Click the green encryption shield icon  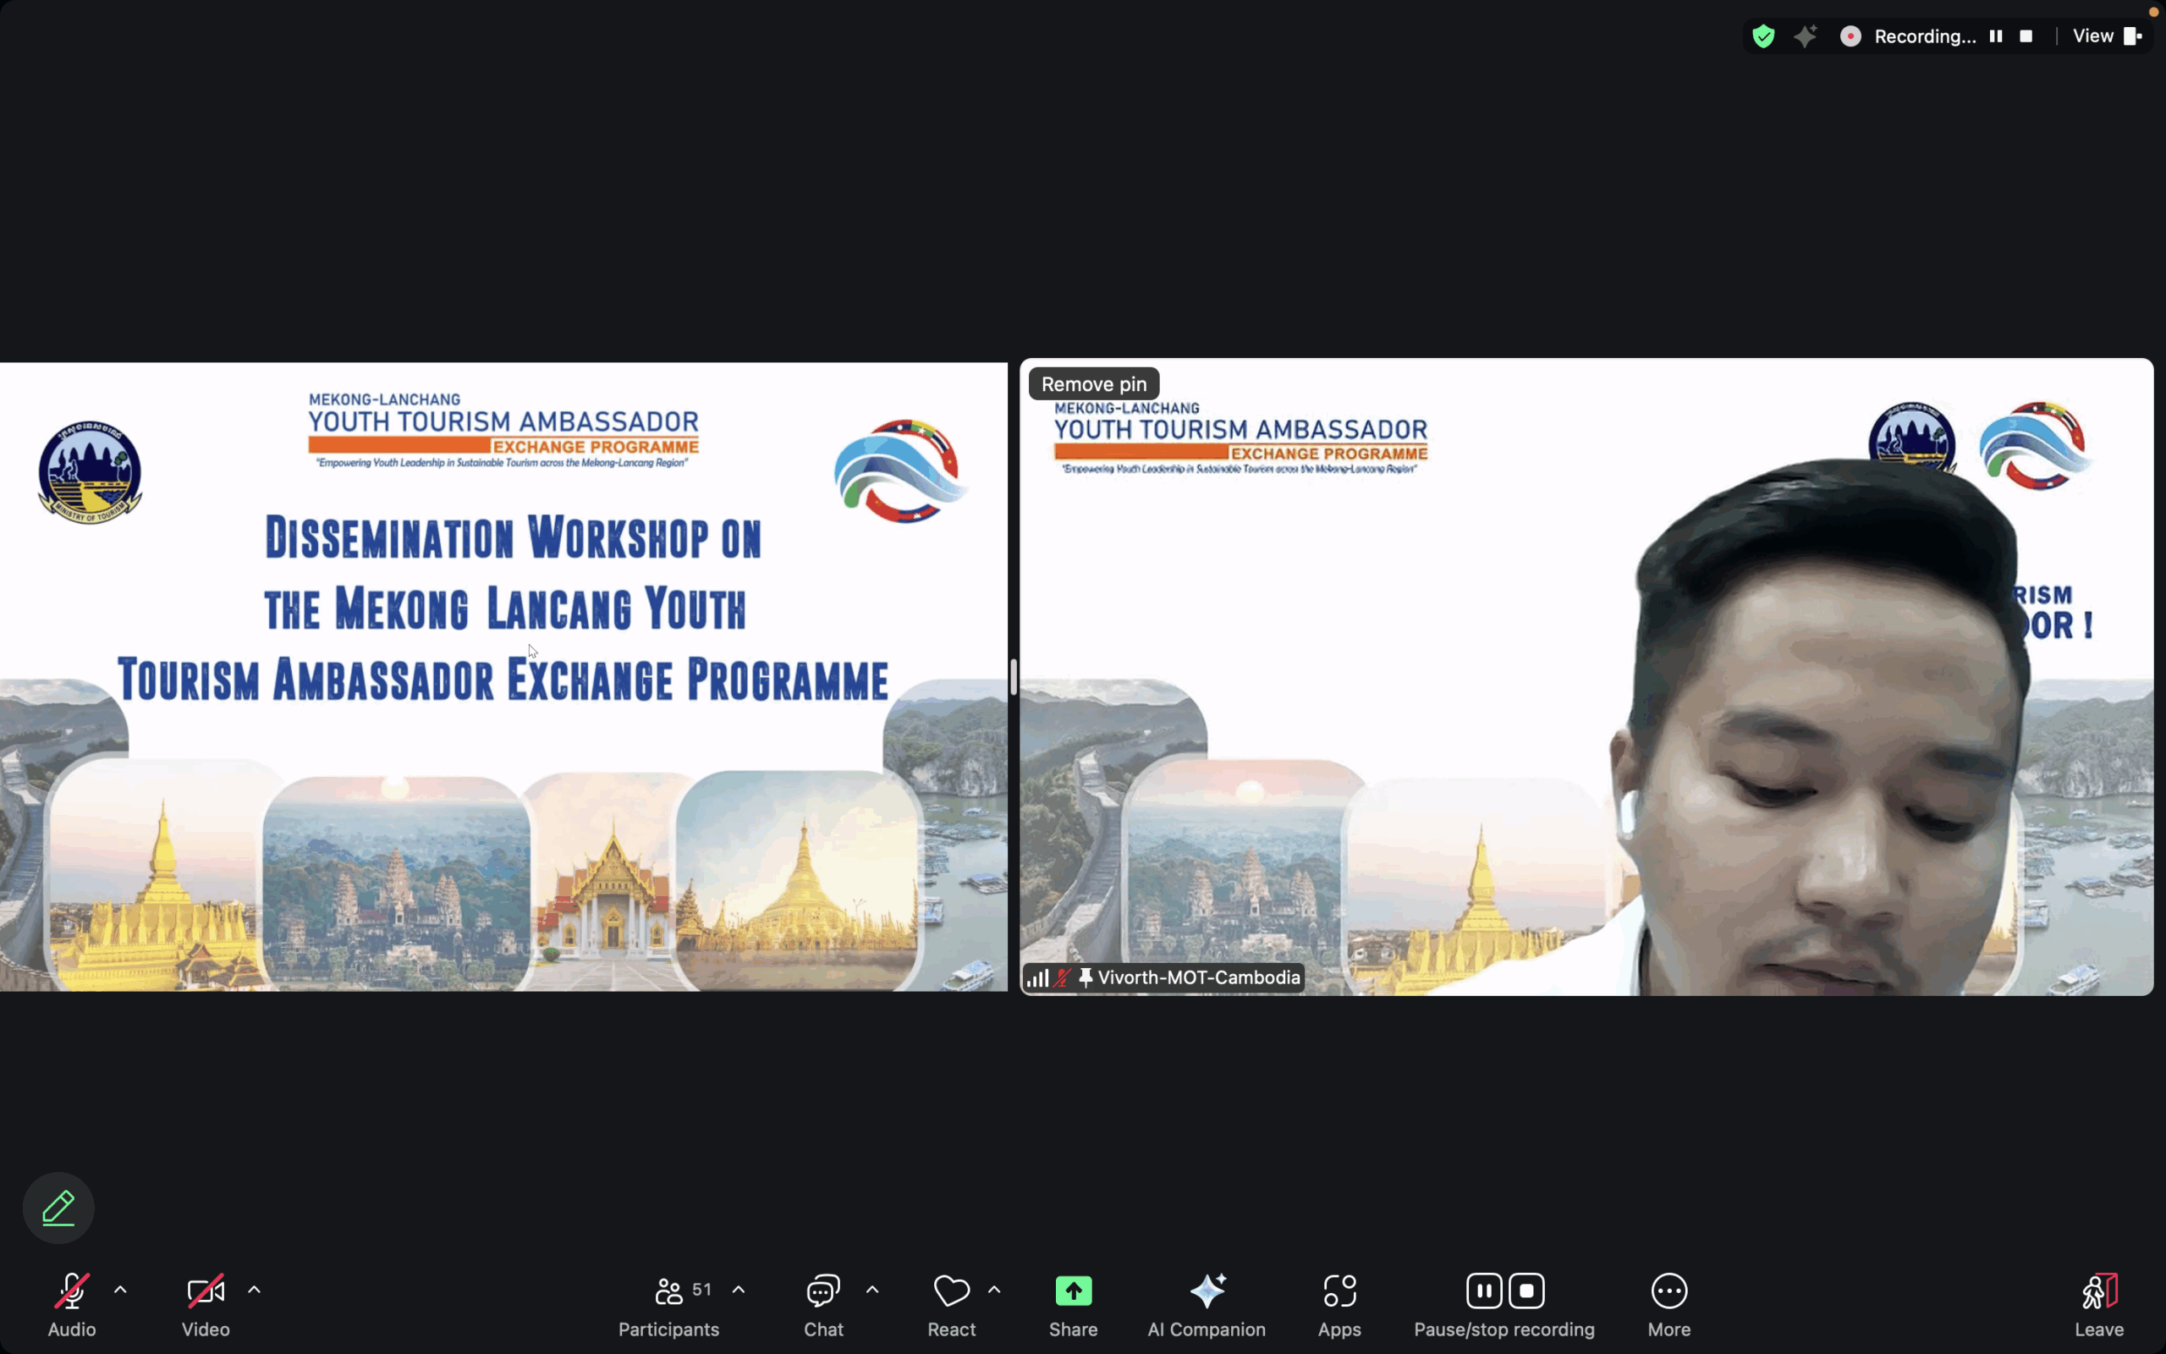click(x=1763, y=36)
